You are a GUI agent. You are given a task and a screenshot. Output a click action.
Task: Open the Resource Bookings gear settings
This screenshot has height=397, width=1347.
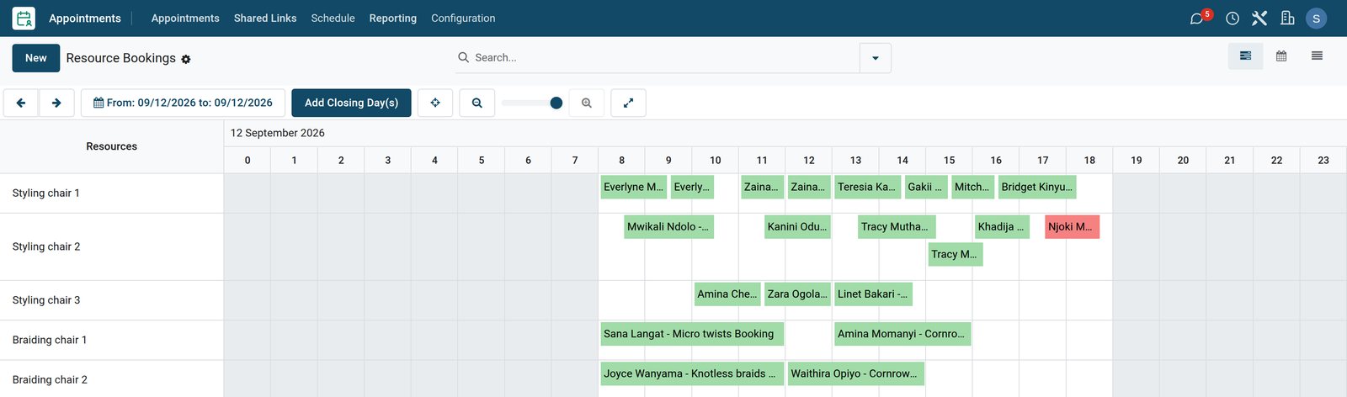click(186, 59)
